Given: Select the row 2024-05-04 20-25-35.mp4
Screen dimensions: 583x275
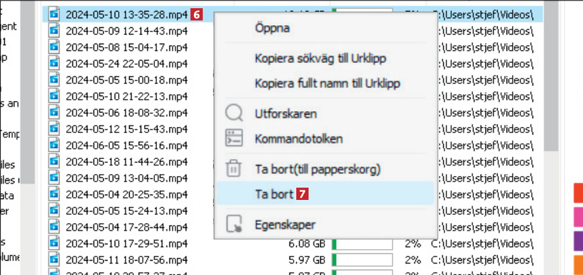Looking at the screenshot, I should tap(126, 194).
